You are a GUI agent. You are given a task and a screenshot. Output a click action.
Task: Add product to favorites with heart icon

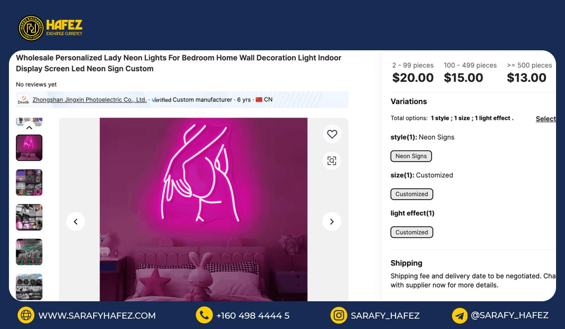pos(332,134)
